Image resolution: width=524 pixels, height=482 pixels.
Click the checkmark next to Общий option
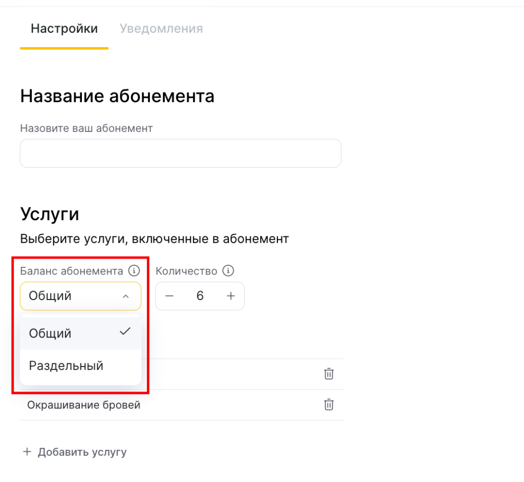(x=125, y=332)
